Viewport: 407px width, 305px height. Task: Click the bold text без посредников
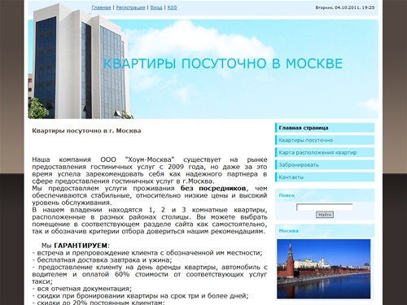tap(213, 188)
